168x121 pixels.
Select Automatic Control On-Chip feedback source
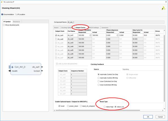pyautogui.click(x=99, y=75)
